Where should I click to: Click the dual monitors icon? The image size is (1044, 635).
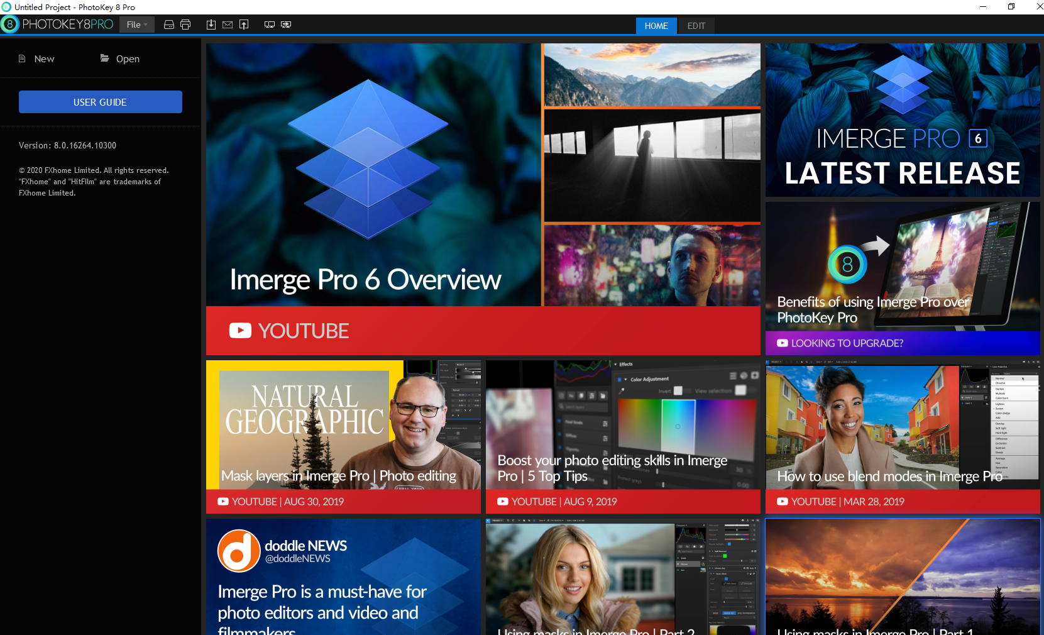pyautogui.click(x=270, y=25)
